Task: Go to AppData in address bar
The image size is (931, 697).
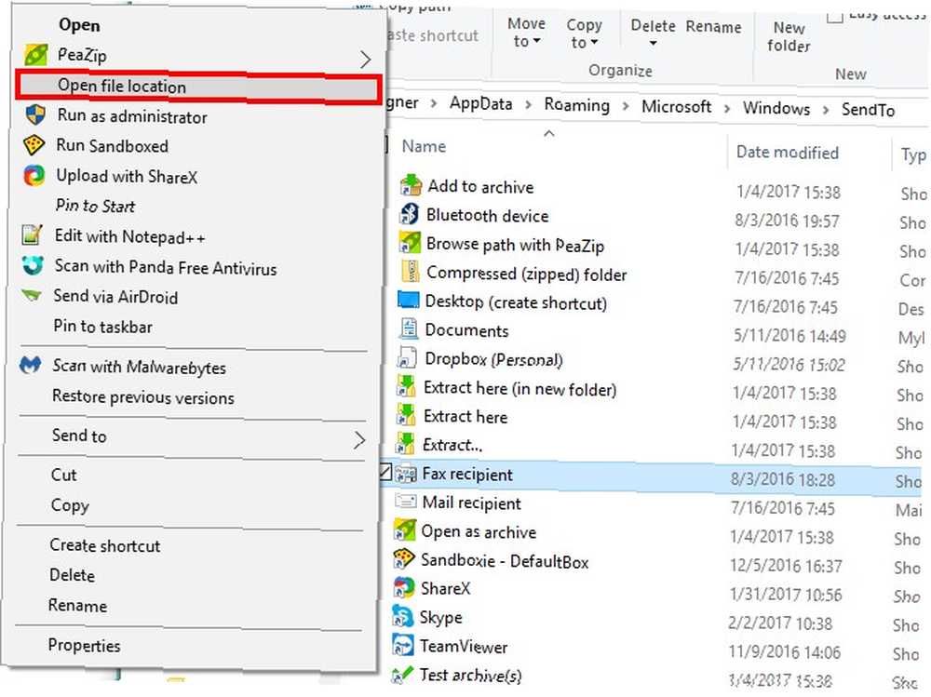Action: 480,103
